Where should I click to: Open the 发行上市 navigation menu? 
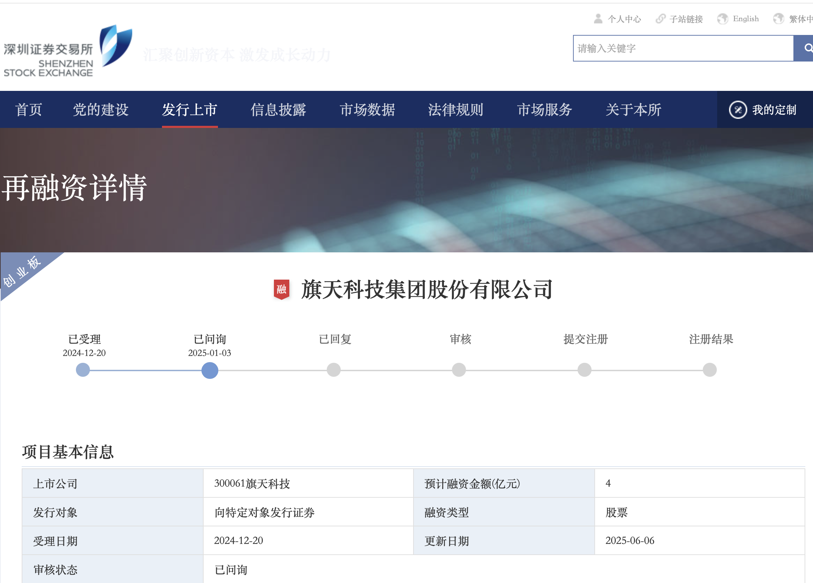pos(190,110)
